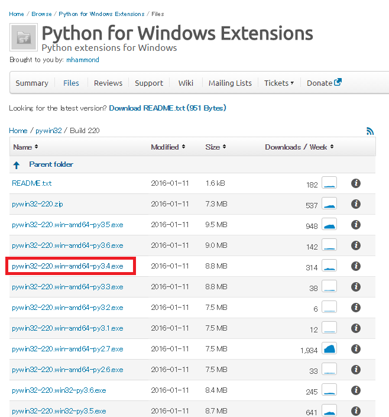The image size is (389, 417).
Task: Download pywin32-220.win-amd64-py3.3.exe
Action: (67, 287)
